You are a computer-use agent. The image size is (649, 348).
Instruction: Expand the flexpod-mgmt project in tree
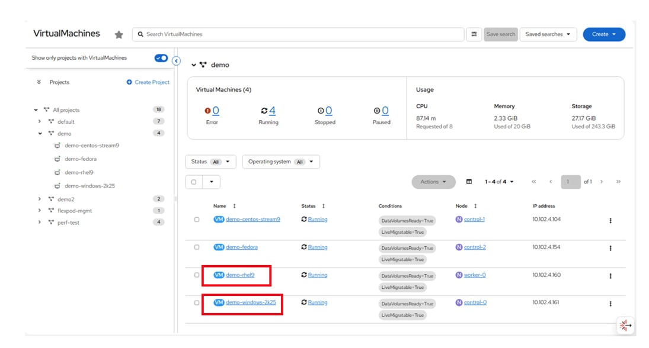pyautogui.click(x=40, y=211)
